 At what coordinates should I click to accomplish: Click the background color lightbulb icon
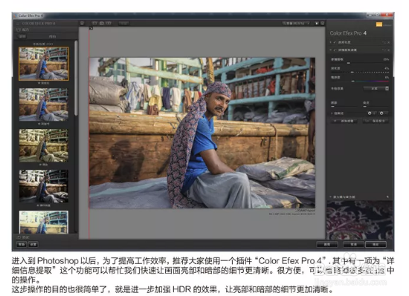(x=317, y=24)
